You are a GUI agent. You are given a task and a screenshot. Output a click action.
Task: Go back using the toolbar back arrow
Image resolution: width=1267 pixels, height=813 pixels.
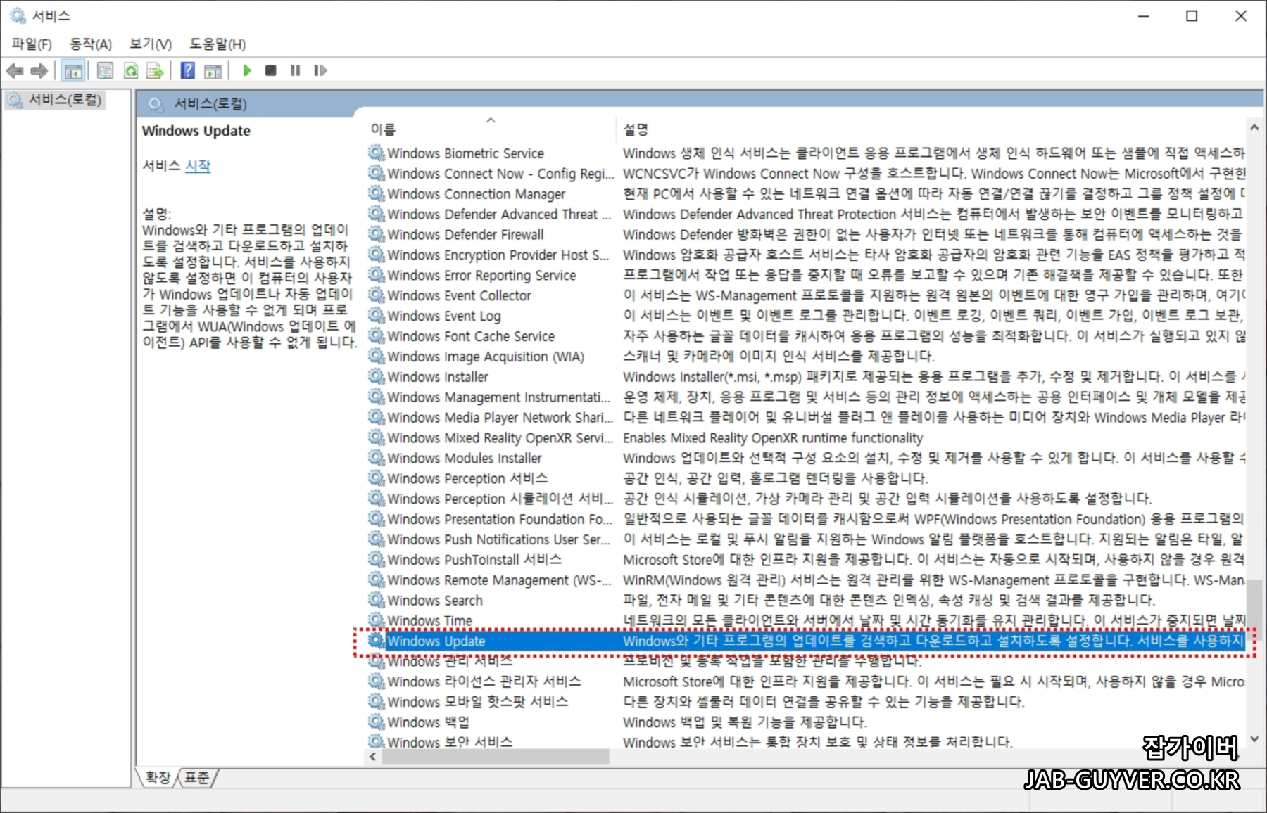click(x=15, y=70)
